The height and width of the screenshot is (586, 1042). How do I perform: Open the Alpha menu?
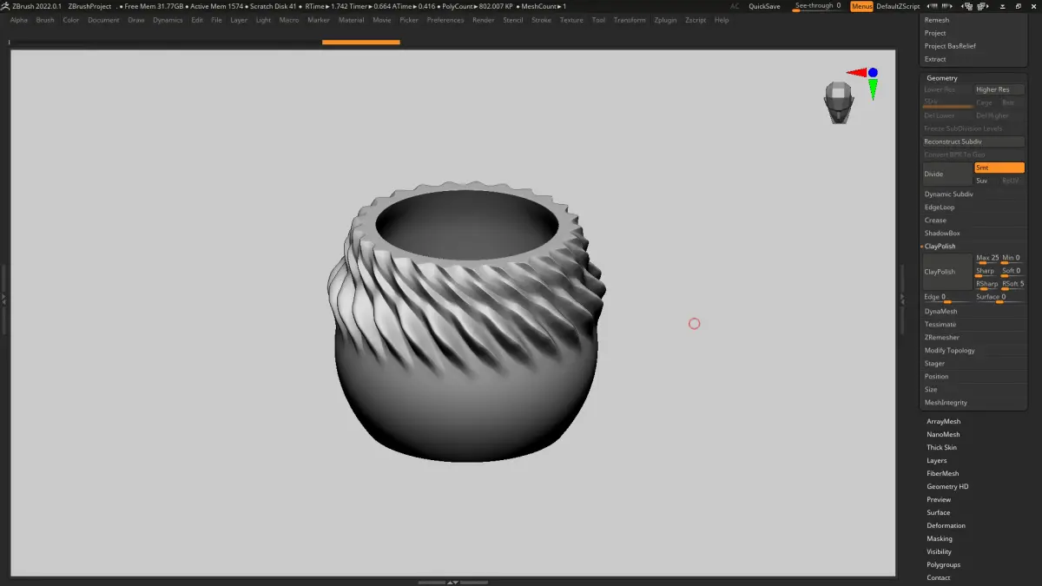(18, 20)
